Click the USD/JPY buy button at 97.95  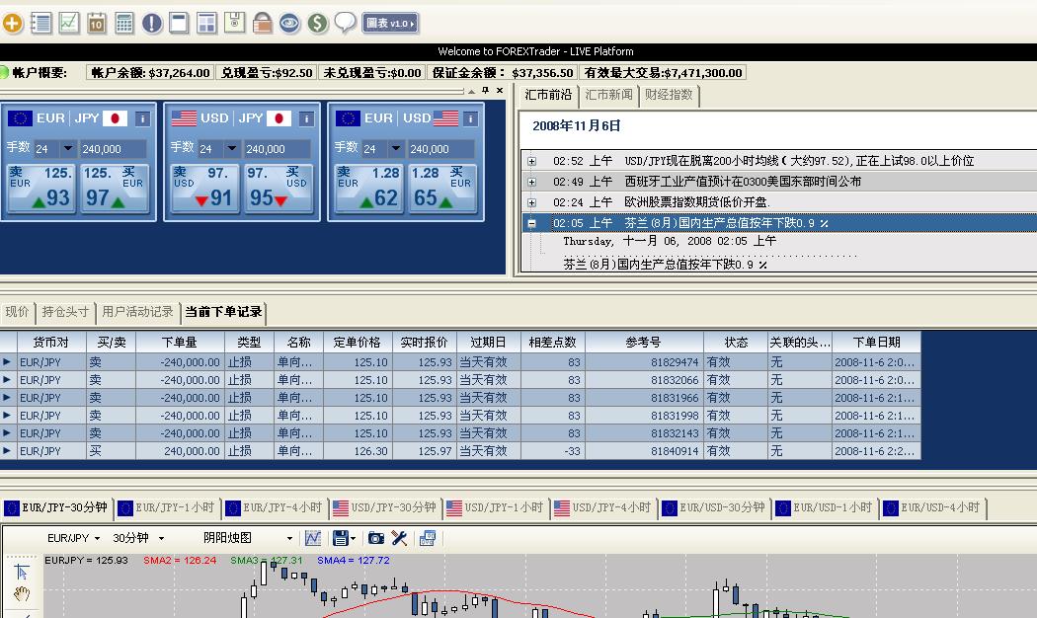[x=279, y=189]
